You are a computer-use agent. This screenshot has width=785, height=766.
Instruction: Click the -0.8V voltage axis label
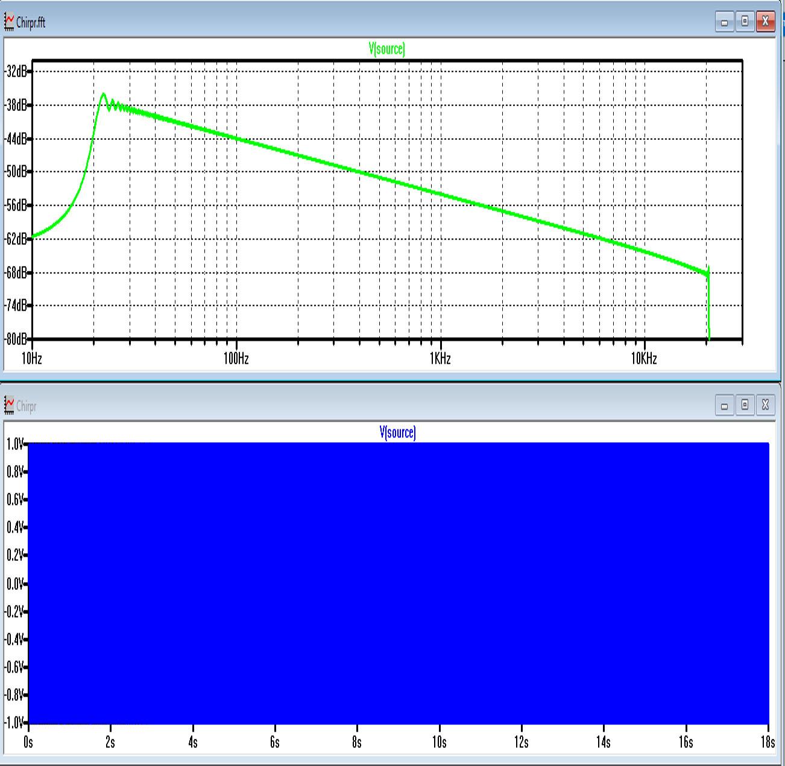13,695
